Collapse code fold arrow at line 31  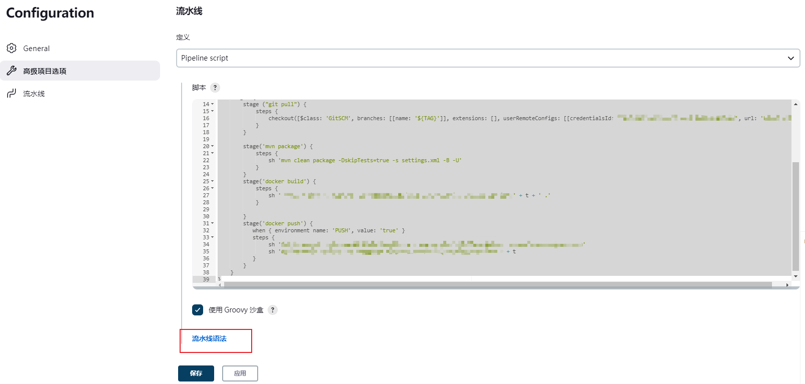(212, 223)
